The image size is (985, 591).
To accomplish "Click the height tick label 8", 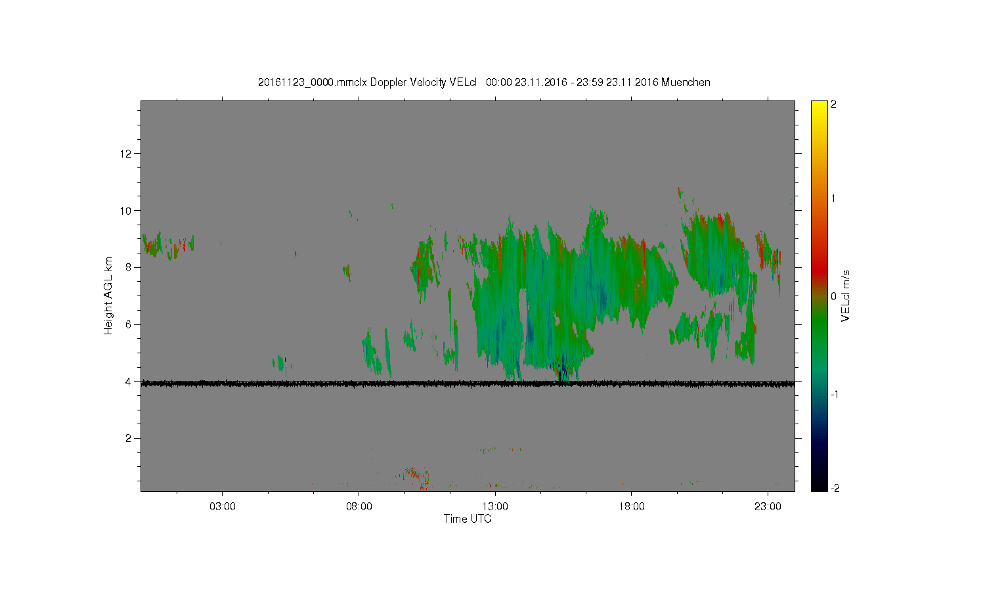I will coord(129,267).
